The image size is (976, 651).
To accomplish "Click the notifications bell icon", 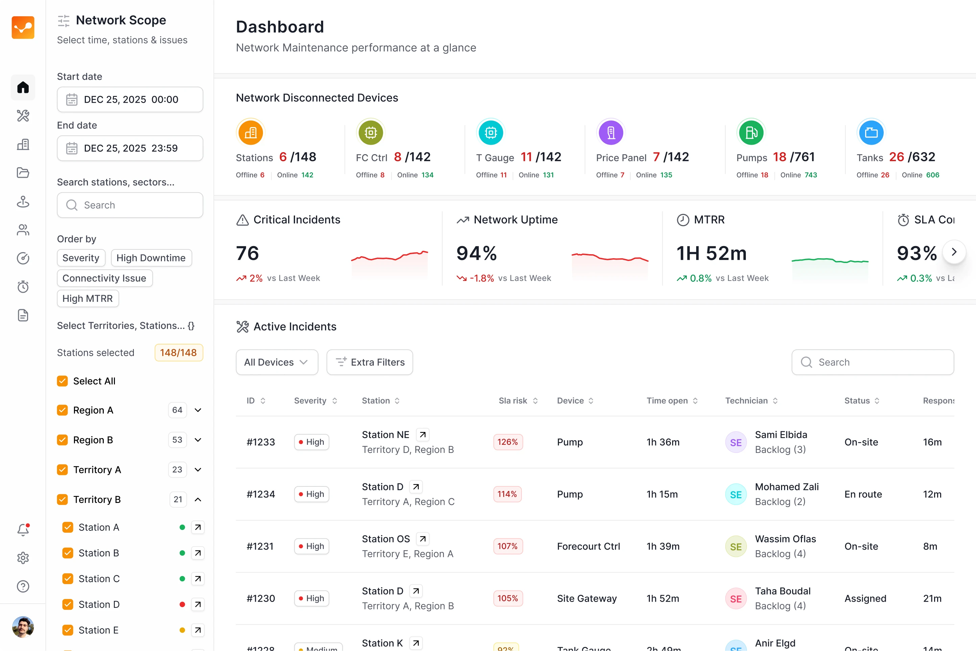I will tap(23, 530).
